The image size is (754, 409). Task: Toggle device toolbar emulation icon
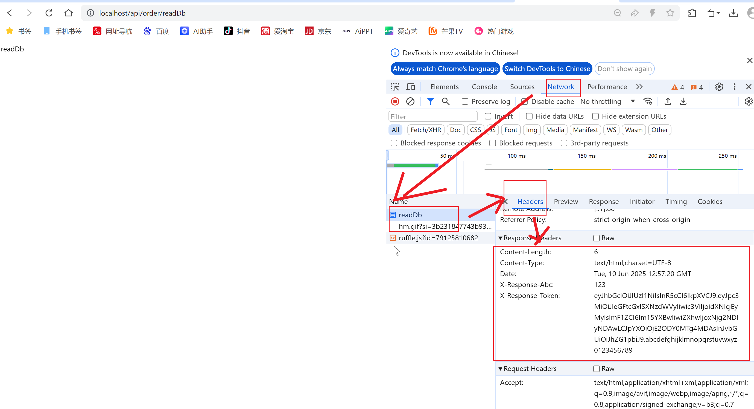click(x=410, y=87)
